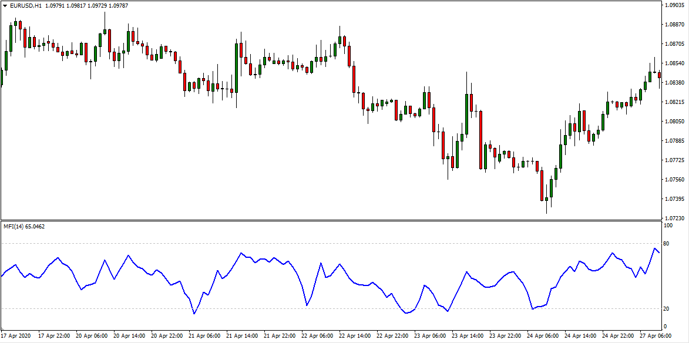
Task: Jump to the 27 Apr 06:00 time label
Action: click(x=656, y=337)
